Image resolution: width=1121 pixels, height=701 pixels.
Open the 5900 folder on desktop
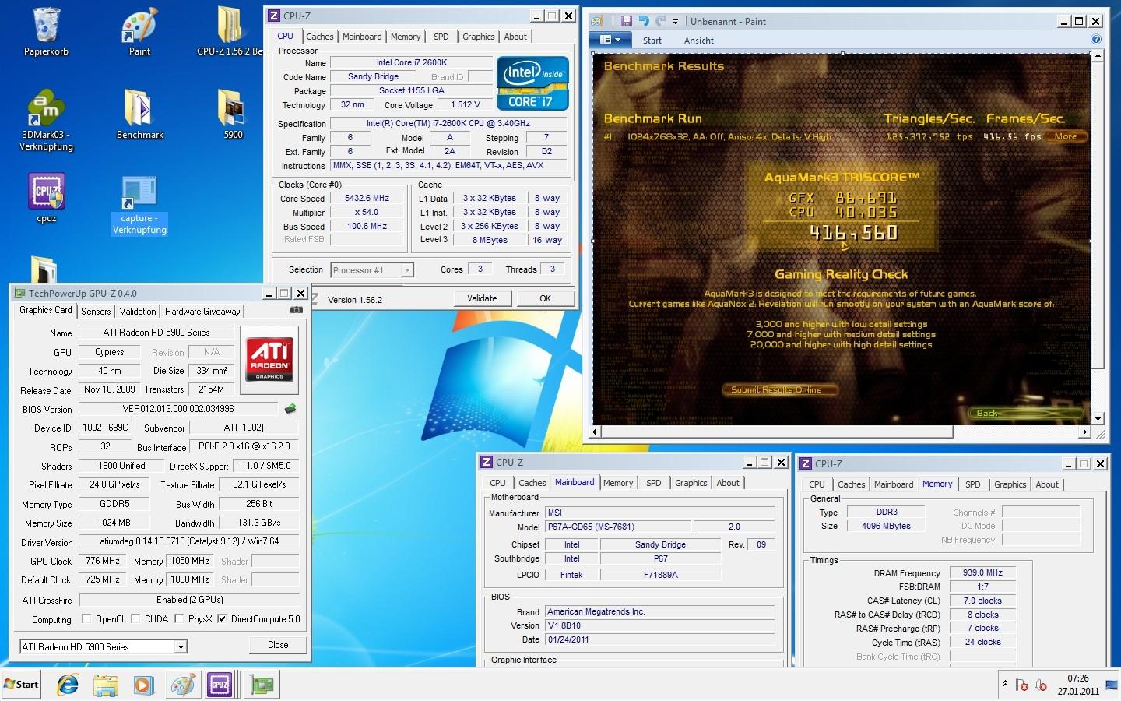tap(233, 114)
